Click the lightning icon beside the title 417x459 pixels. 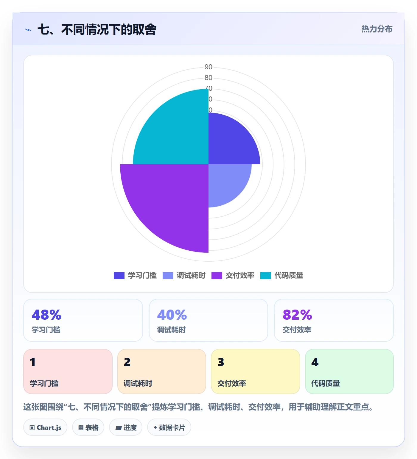(28, 30)
